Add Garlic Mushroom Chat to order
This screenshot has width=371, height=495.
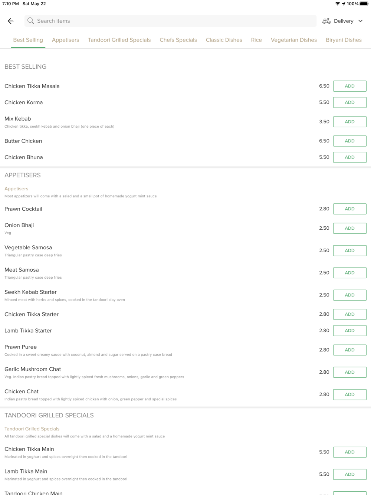(x=349, y=372)
